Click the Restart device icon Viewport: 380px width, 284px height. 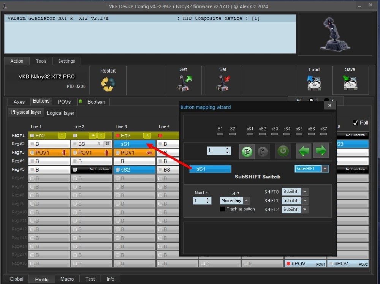pos(108,84)
